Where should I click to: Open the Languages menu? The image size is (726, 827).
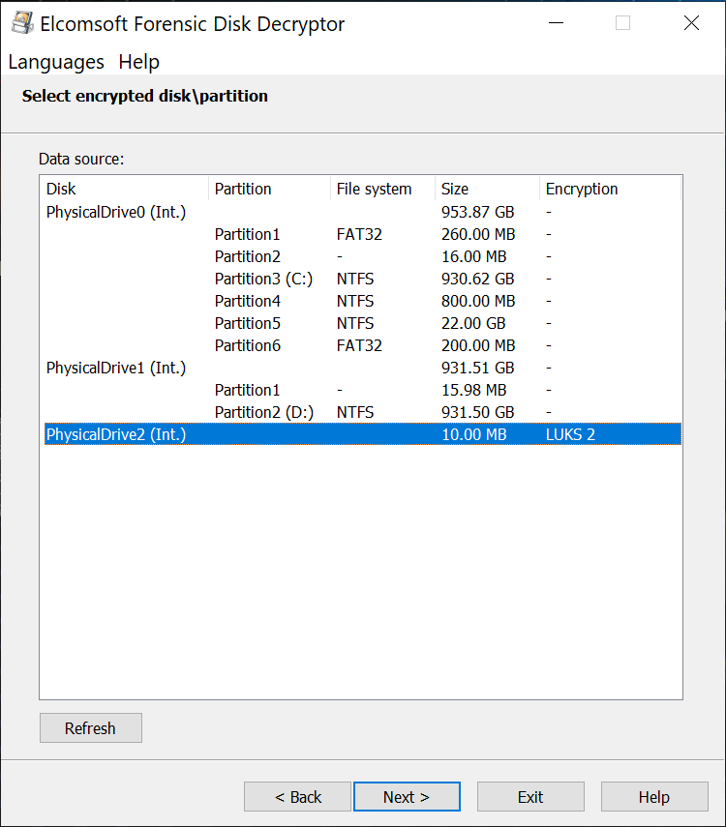[x=56, y=62]
